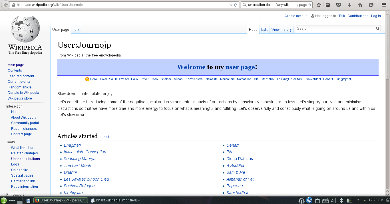Open the file manager taskbar icon
The width and height of the screenshot is (390, 204).
pyautogui.click(x=29, y=201)
